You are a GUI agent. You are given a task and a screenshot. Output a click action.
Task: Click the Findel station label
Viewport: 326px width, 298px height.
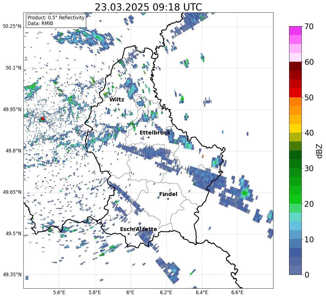coord(168,194)
